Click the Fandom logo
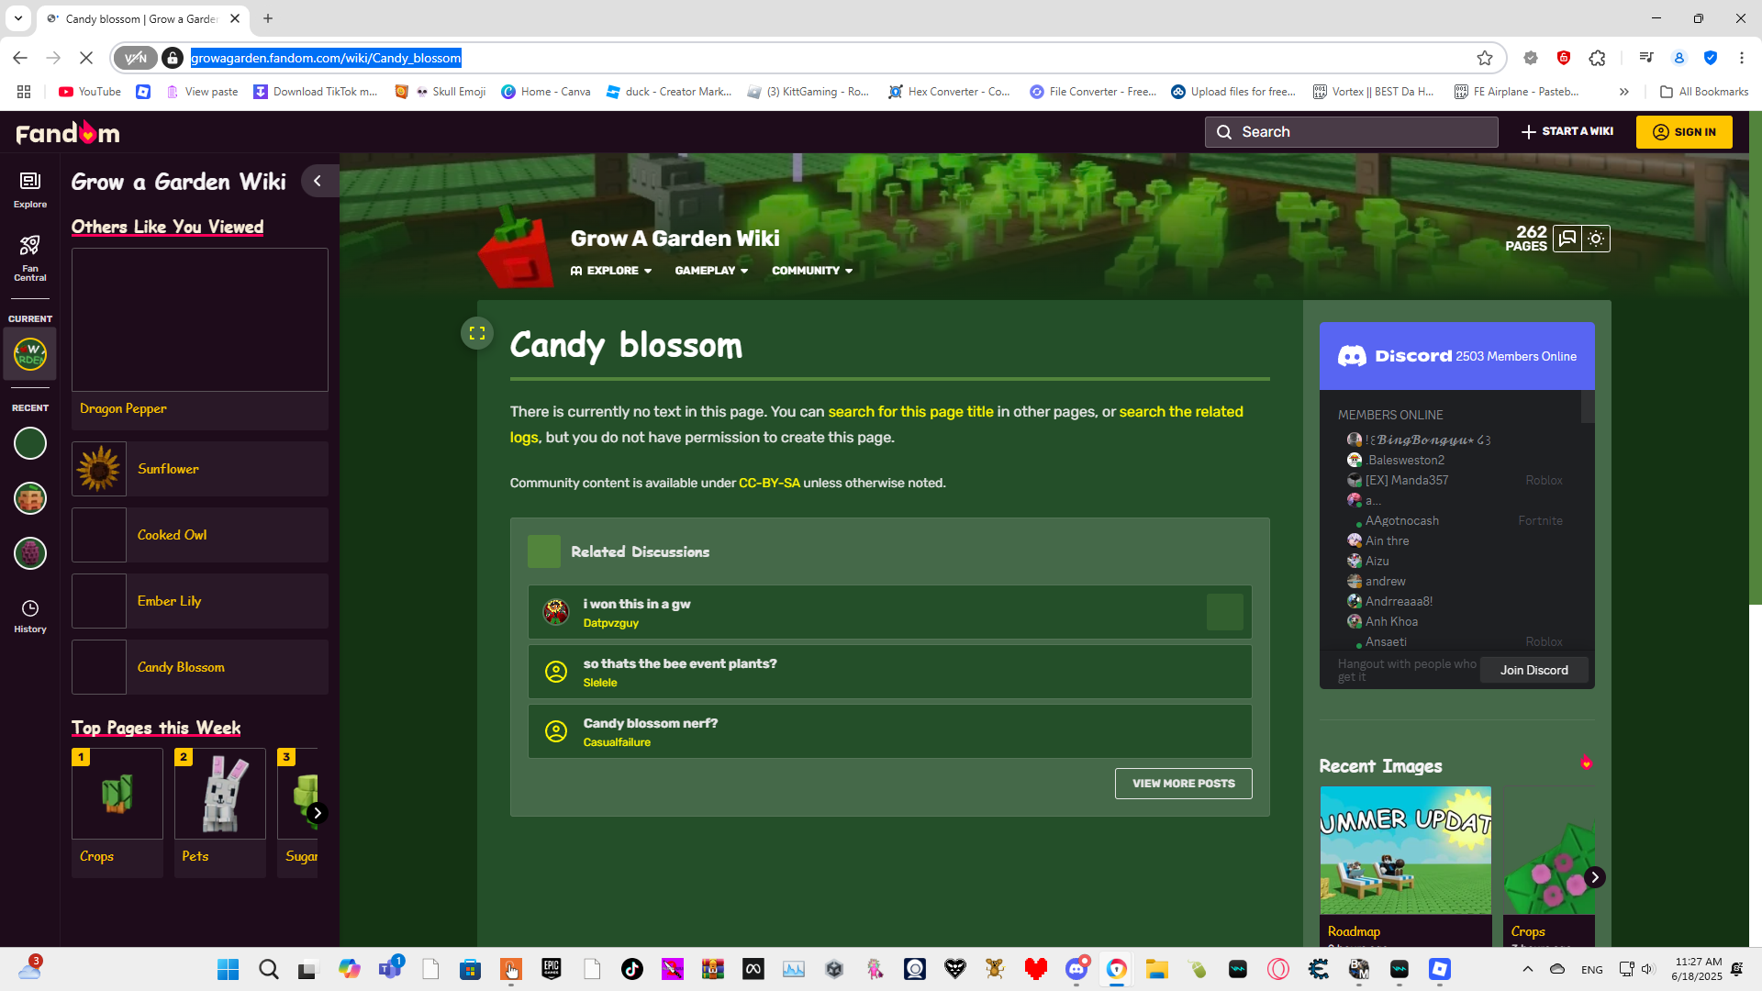The height and width of the screenshot is (991, 1762). 68,133
